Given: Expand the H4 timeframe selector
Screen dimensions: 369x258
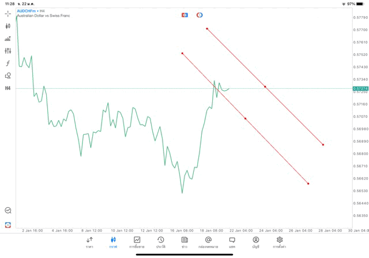Looking at the screenshot, I should point(8,88).
